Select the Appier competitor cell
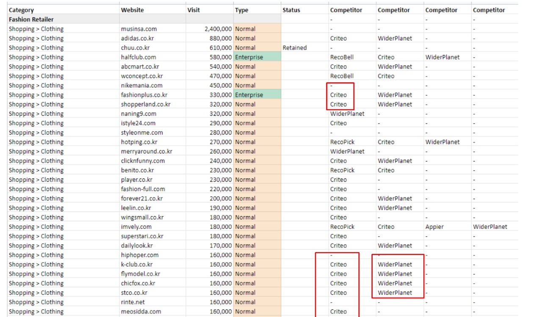 coord(434,227)
